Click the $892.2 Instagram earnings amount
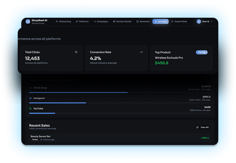Image resolution: width=236 pixels, height=163 pixels. coord(207,97)
